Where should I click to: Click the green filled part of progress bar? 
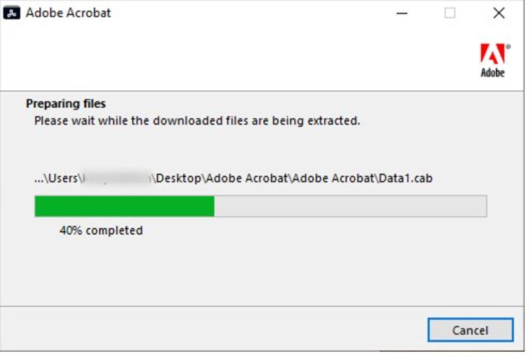click(124, 206)
